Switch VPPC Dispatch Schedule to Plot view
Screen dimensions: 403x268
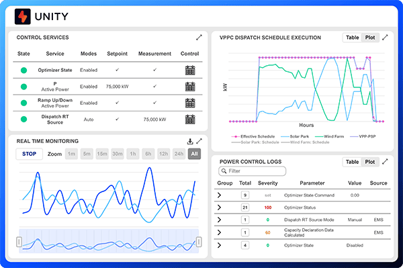point(370,38)
